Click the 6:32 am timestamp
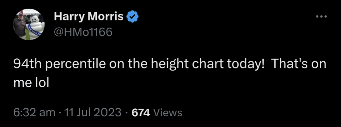Viewport: 341px width, 127px height. pos(34,113)
